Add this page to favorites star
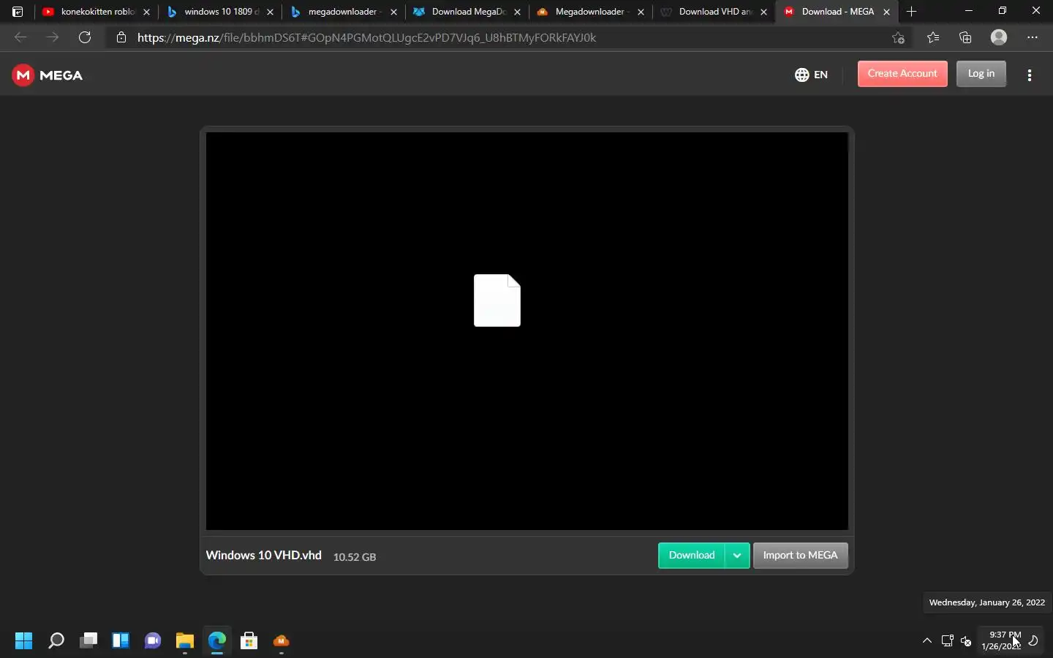Screen dimensions: 1053x658 tap(899, 37)
